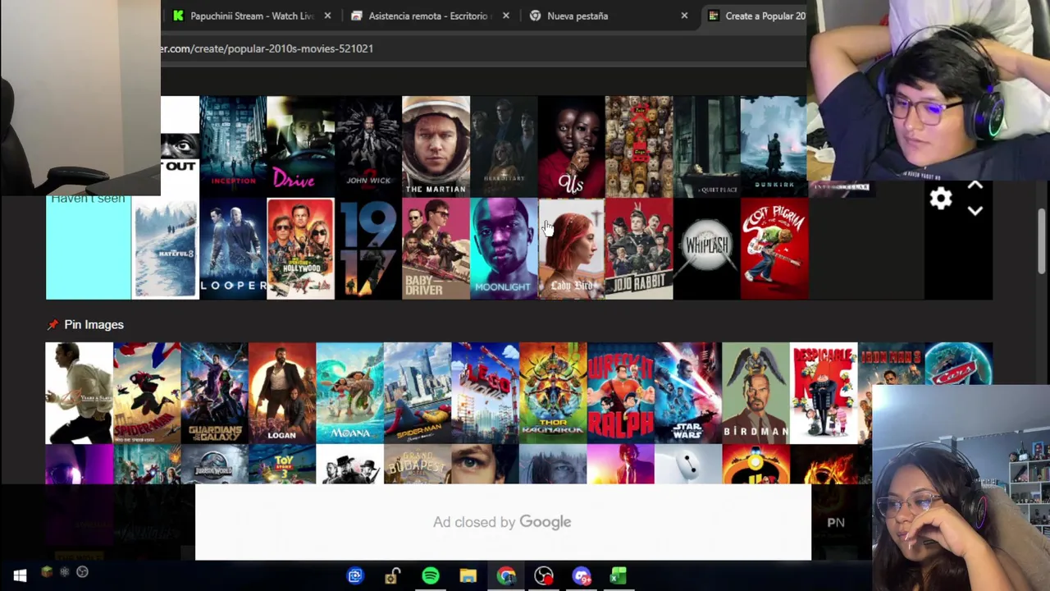Select the Once Upon a Time in Hollywood poster

(x=300, y=249)
